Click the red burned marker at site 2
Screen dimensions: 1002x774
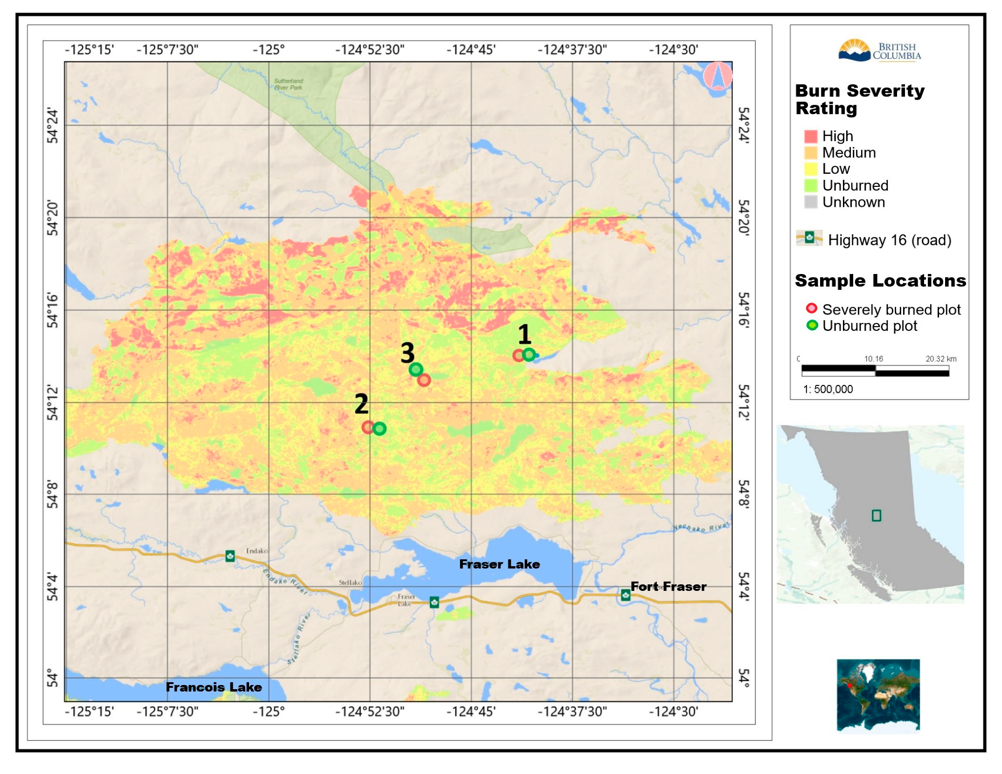[x=368, y=427]
